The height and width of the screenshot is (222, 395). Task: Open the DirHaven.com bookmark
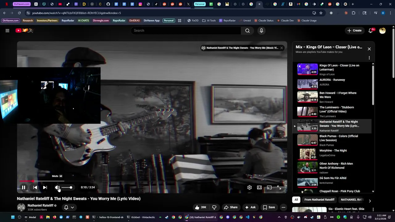click(11, 21)
